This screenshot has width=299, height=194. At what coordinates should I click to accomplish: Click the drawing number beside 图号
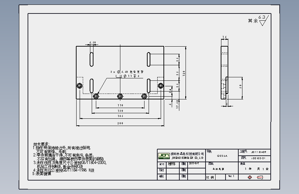click(258, 158)
